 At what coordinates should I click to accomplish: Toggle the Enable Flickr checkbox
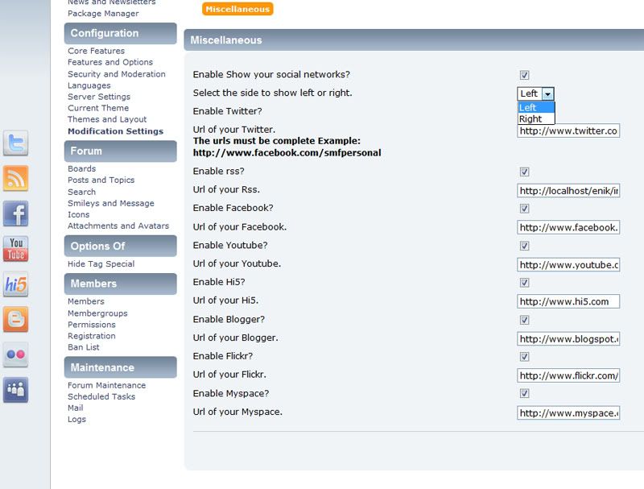(525, 356)
